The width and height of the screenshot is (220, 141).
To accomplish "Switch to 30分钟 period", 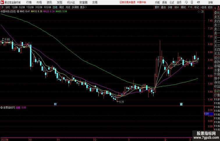I will (x=39, y=7).
